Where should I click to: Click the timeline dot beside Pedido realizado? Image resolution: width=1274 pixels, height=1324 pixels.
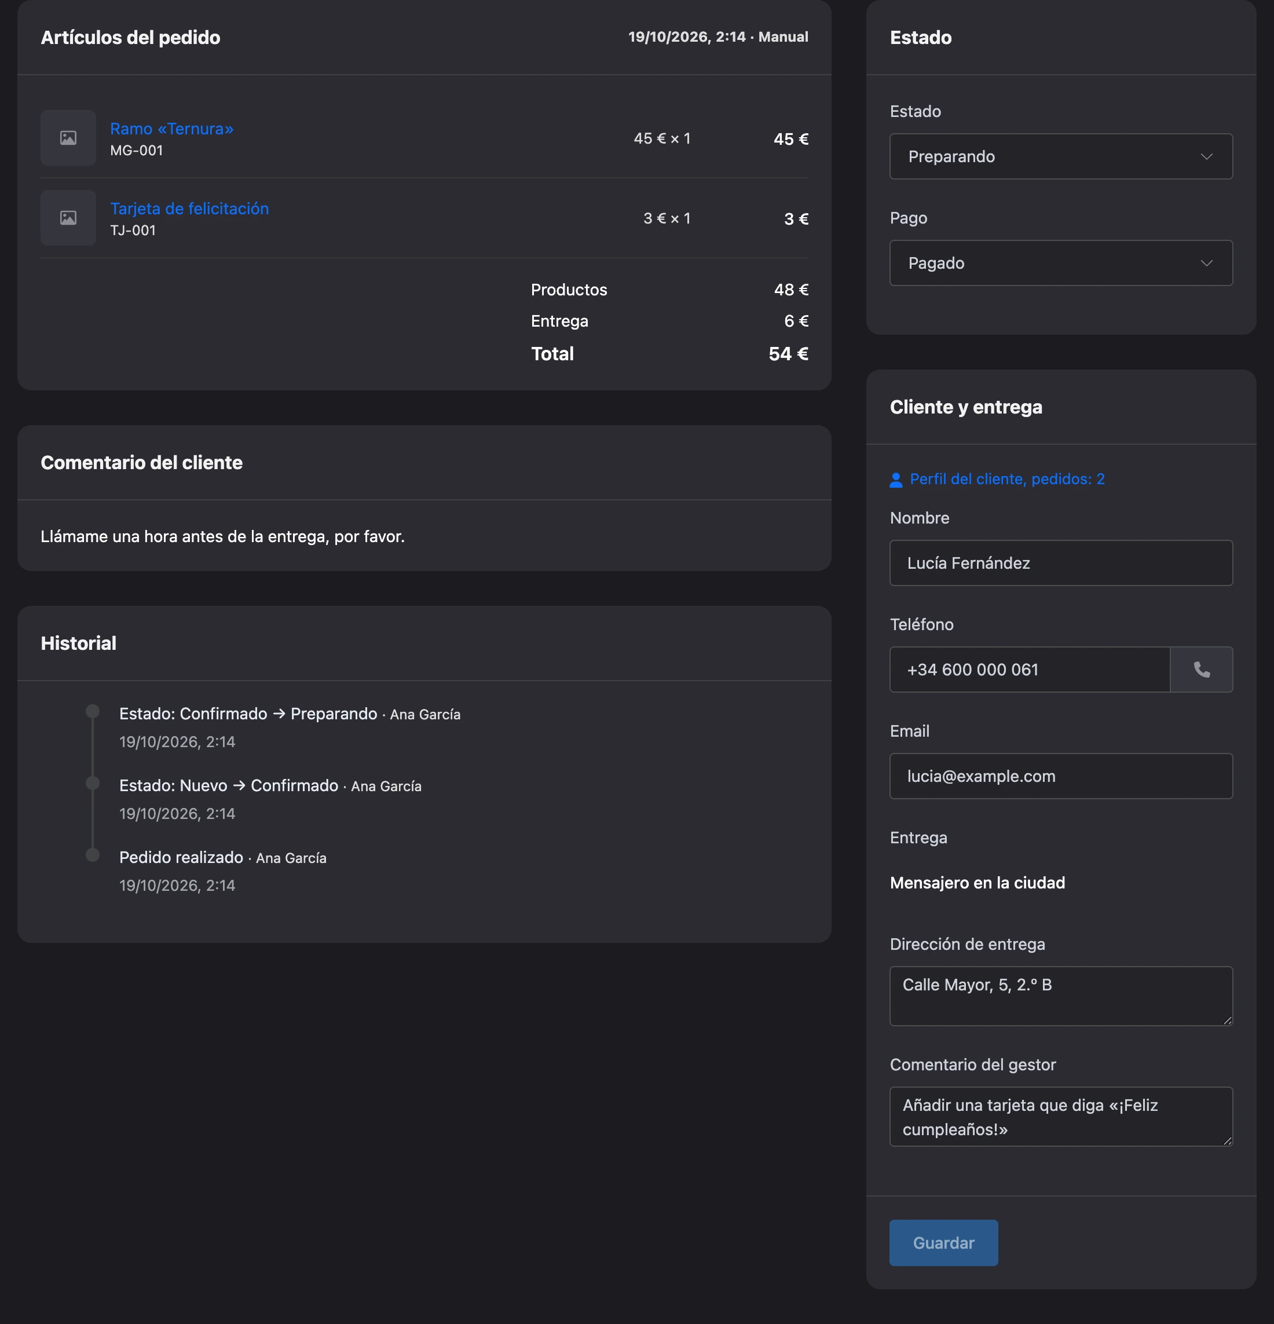click(93, 854)
